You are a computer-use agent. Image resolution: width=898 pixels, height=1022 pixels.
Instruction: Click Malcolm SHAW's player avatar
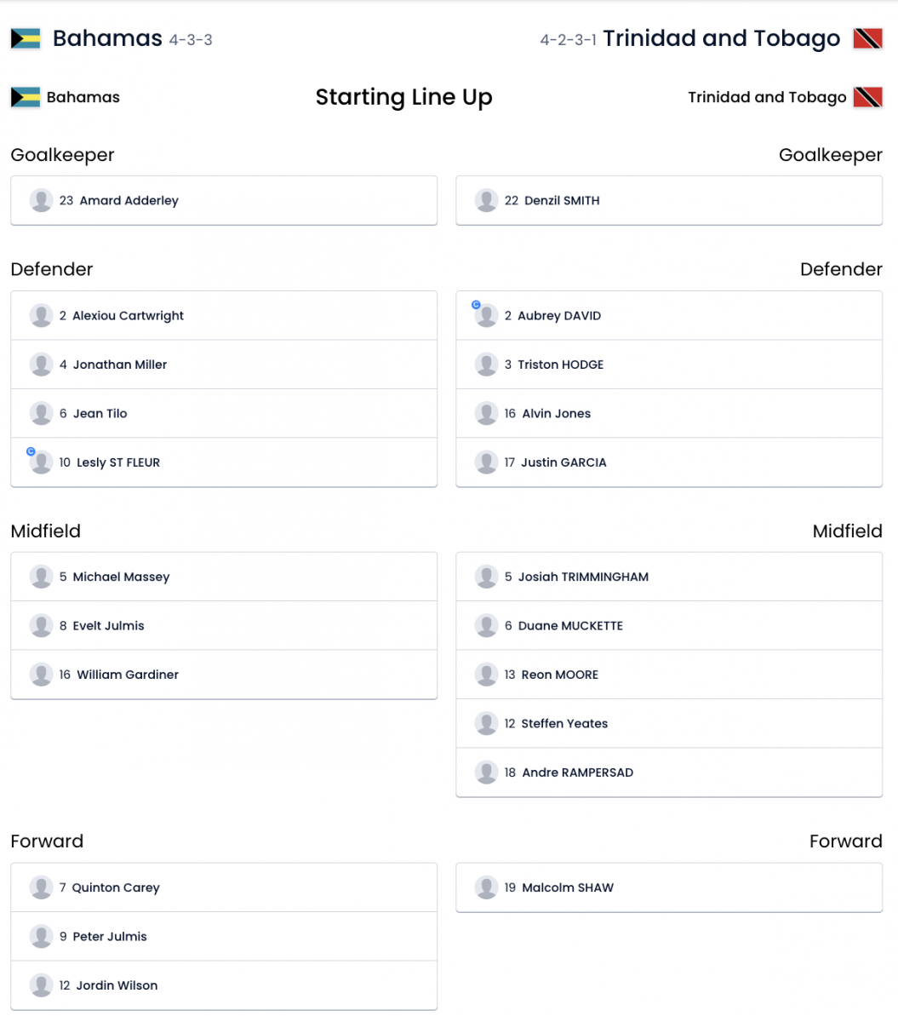point(486,887)
